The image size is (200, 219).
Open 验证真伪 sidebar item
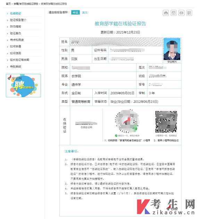16,33
